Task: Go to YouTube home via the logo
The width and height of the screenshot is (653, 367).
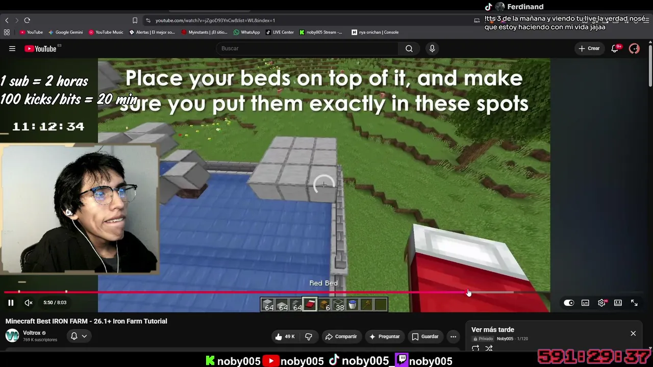Action: pos(41,48)
